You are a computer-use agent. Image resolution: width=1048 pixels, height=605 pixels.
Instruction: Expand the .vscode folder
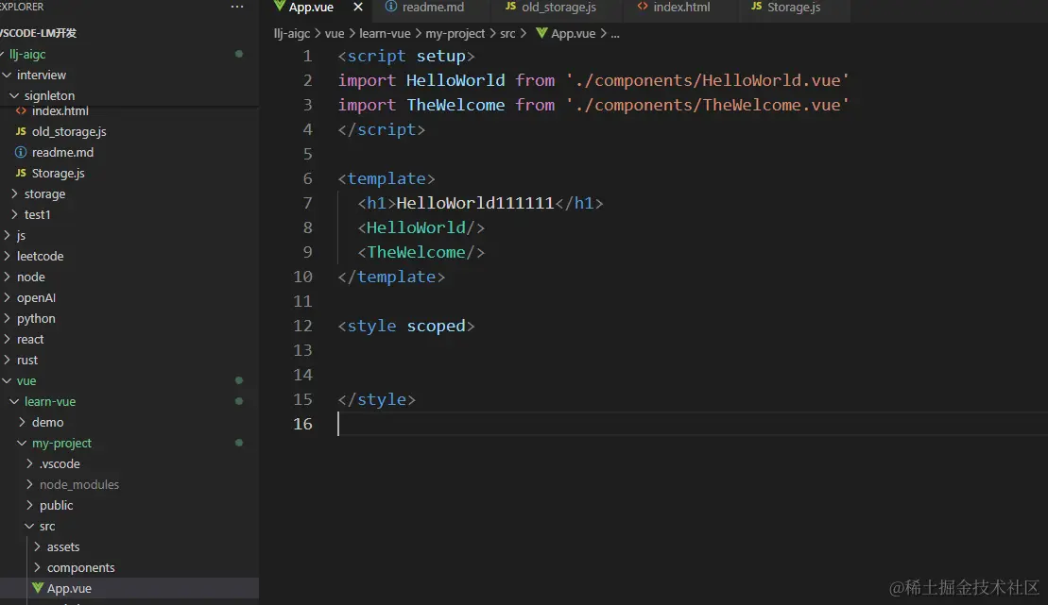point(60,463)
